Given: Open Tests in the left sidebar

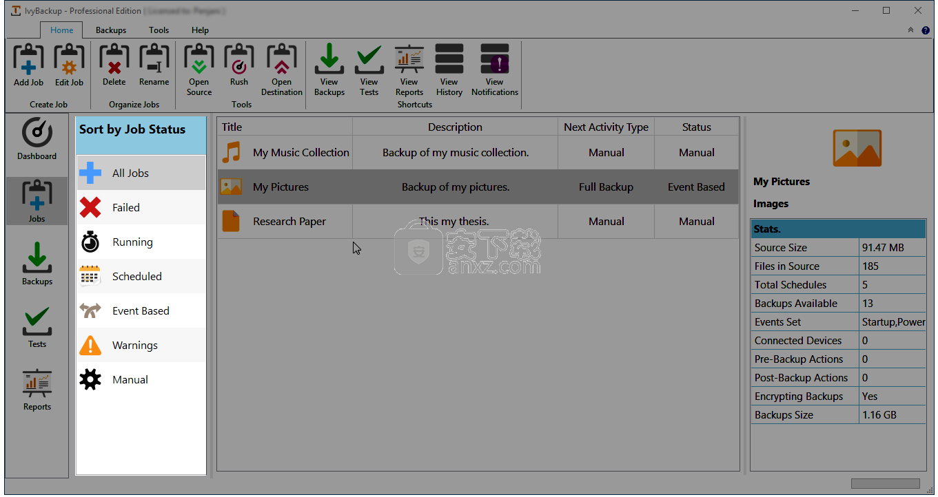Looking at the screenshot, I should pyautogui.click(x=37, y=326).
